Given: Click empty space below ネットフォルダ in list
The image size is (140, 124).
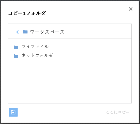Looking at the screenshot, I should pos(70,80).
